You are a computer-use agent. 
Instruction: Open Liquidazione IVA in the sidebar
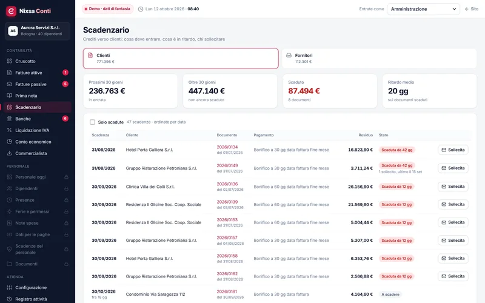[x=38, y=130]
